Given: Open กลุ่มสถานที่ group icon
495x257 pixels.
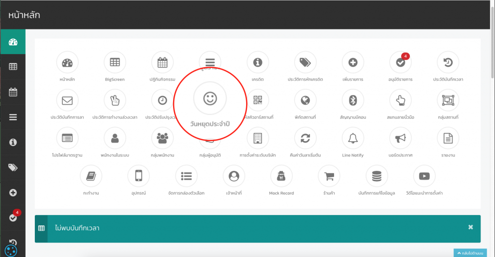Looking at the screenshot, I should (448, 100).
